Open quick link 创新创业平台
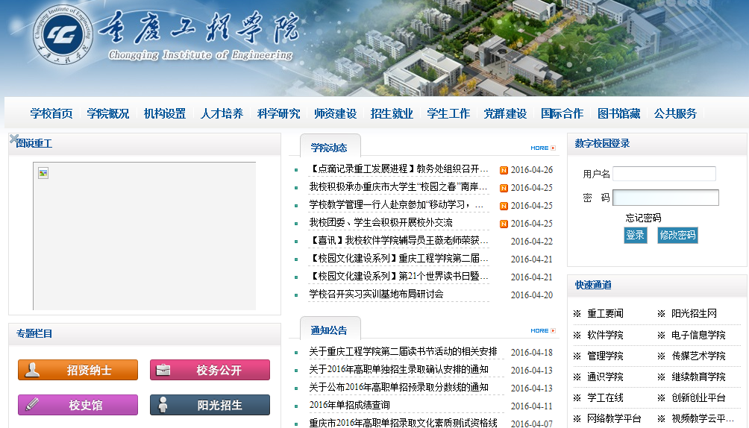The width and height of the screenshot is (749, 428). tap(698, 398)
